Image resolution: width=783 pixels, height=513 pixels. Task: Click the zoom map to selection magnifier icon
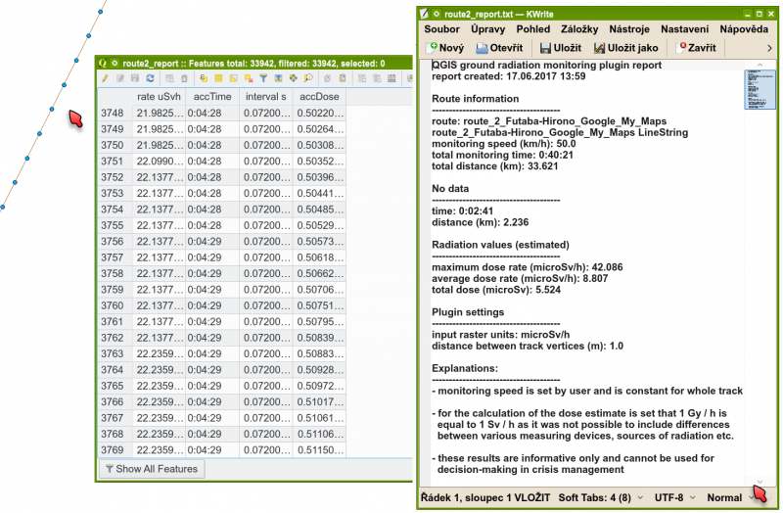pos(307,77)
